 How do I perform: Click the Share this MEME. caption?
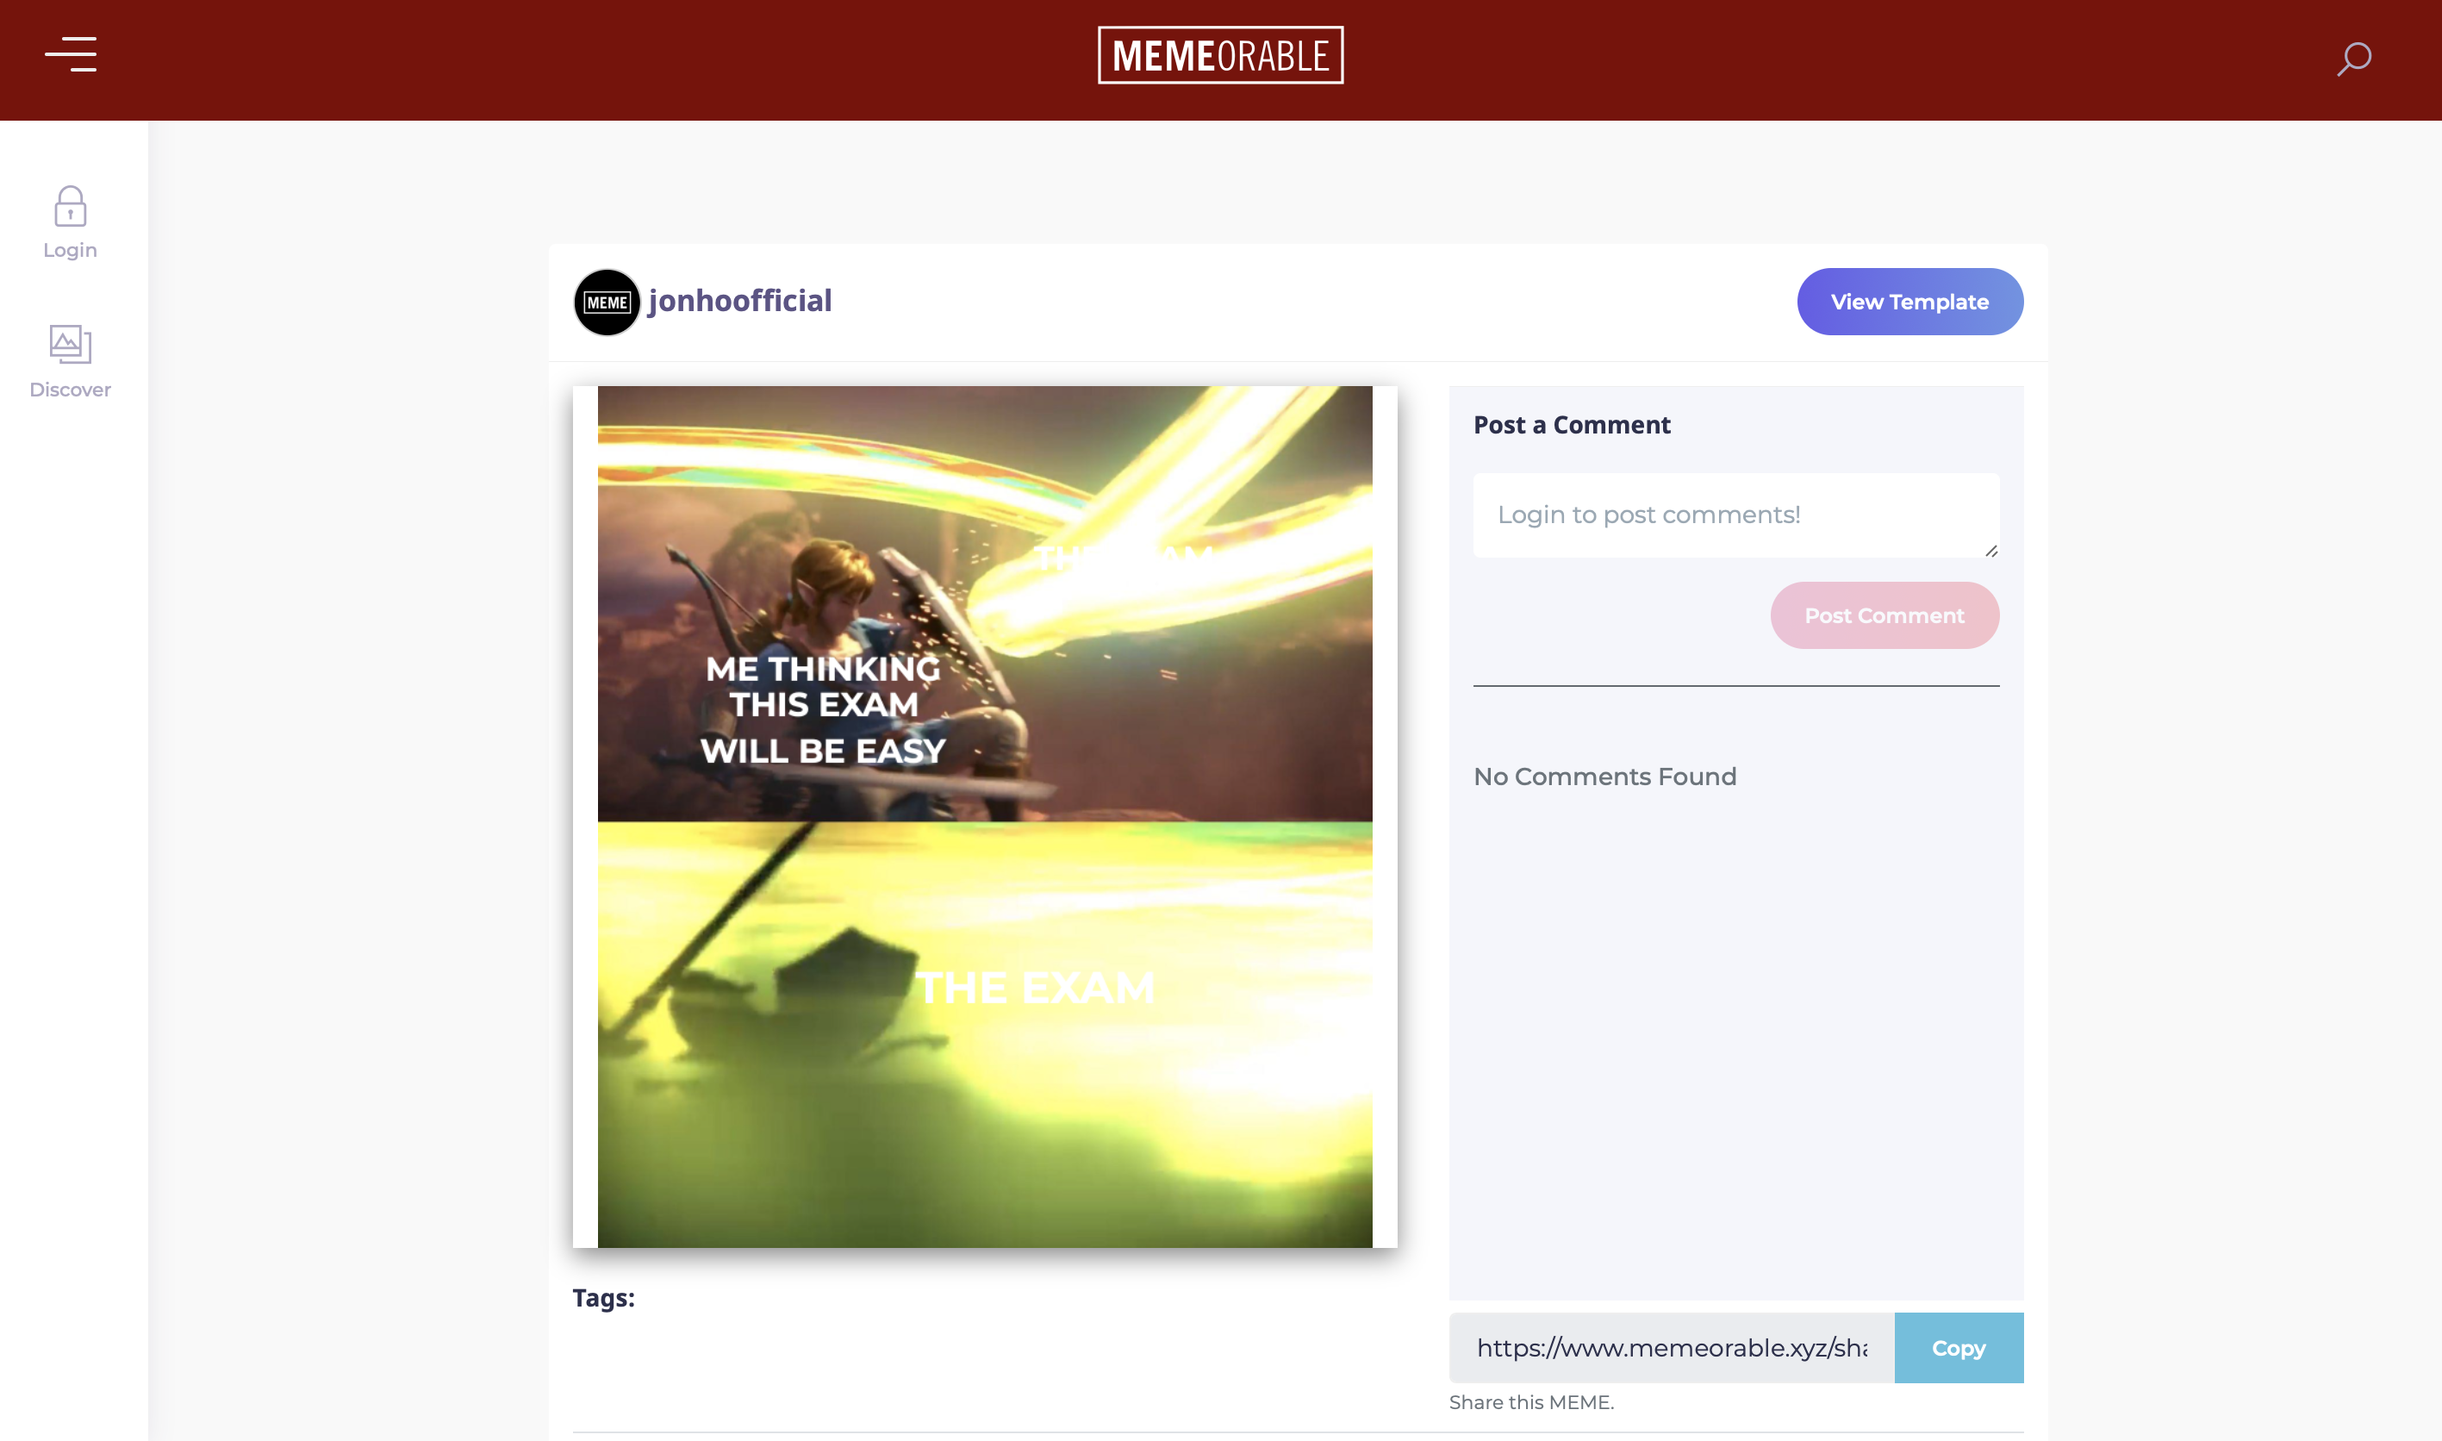pos(1530,1402)
